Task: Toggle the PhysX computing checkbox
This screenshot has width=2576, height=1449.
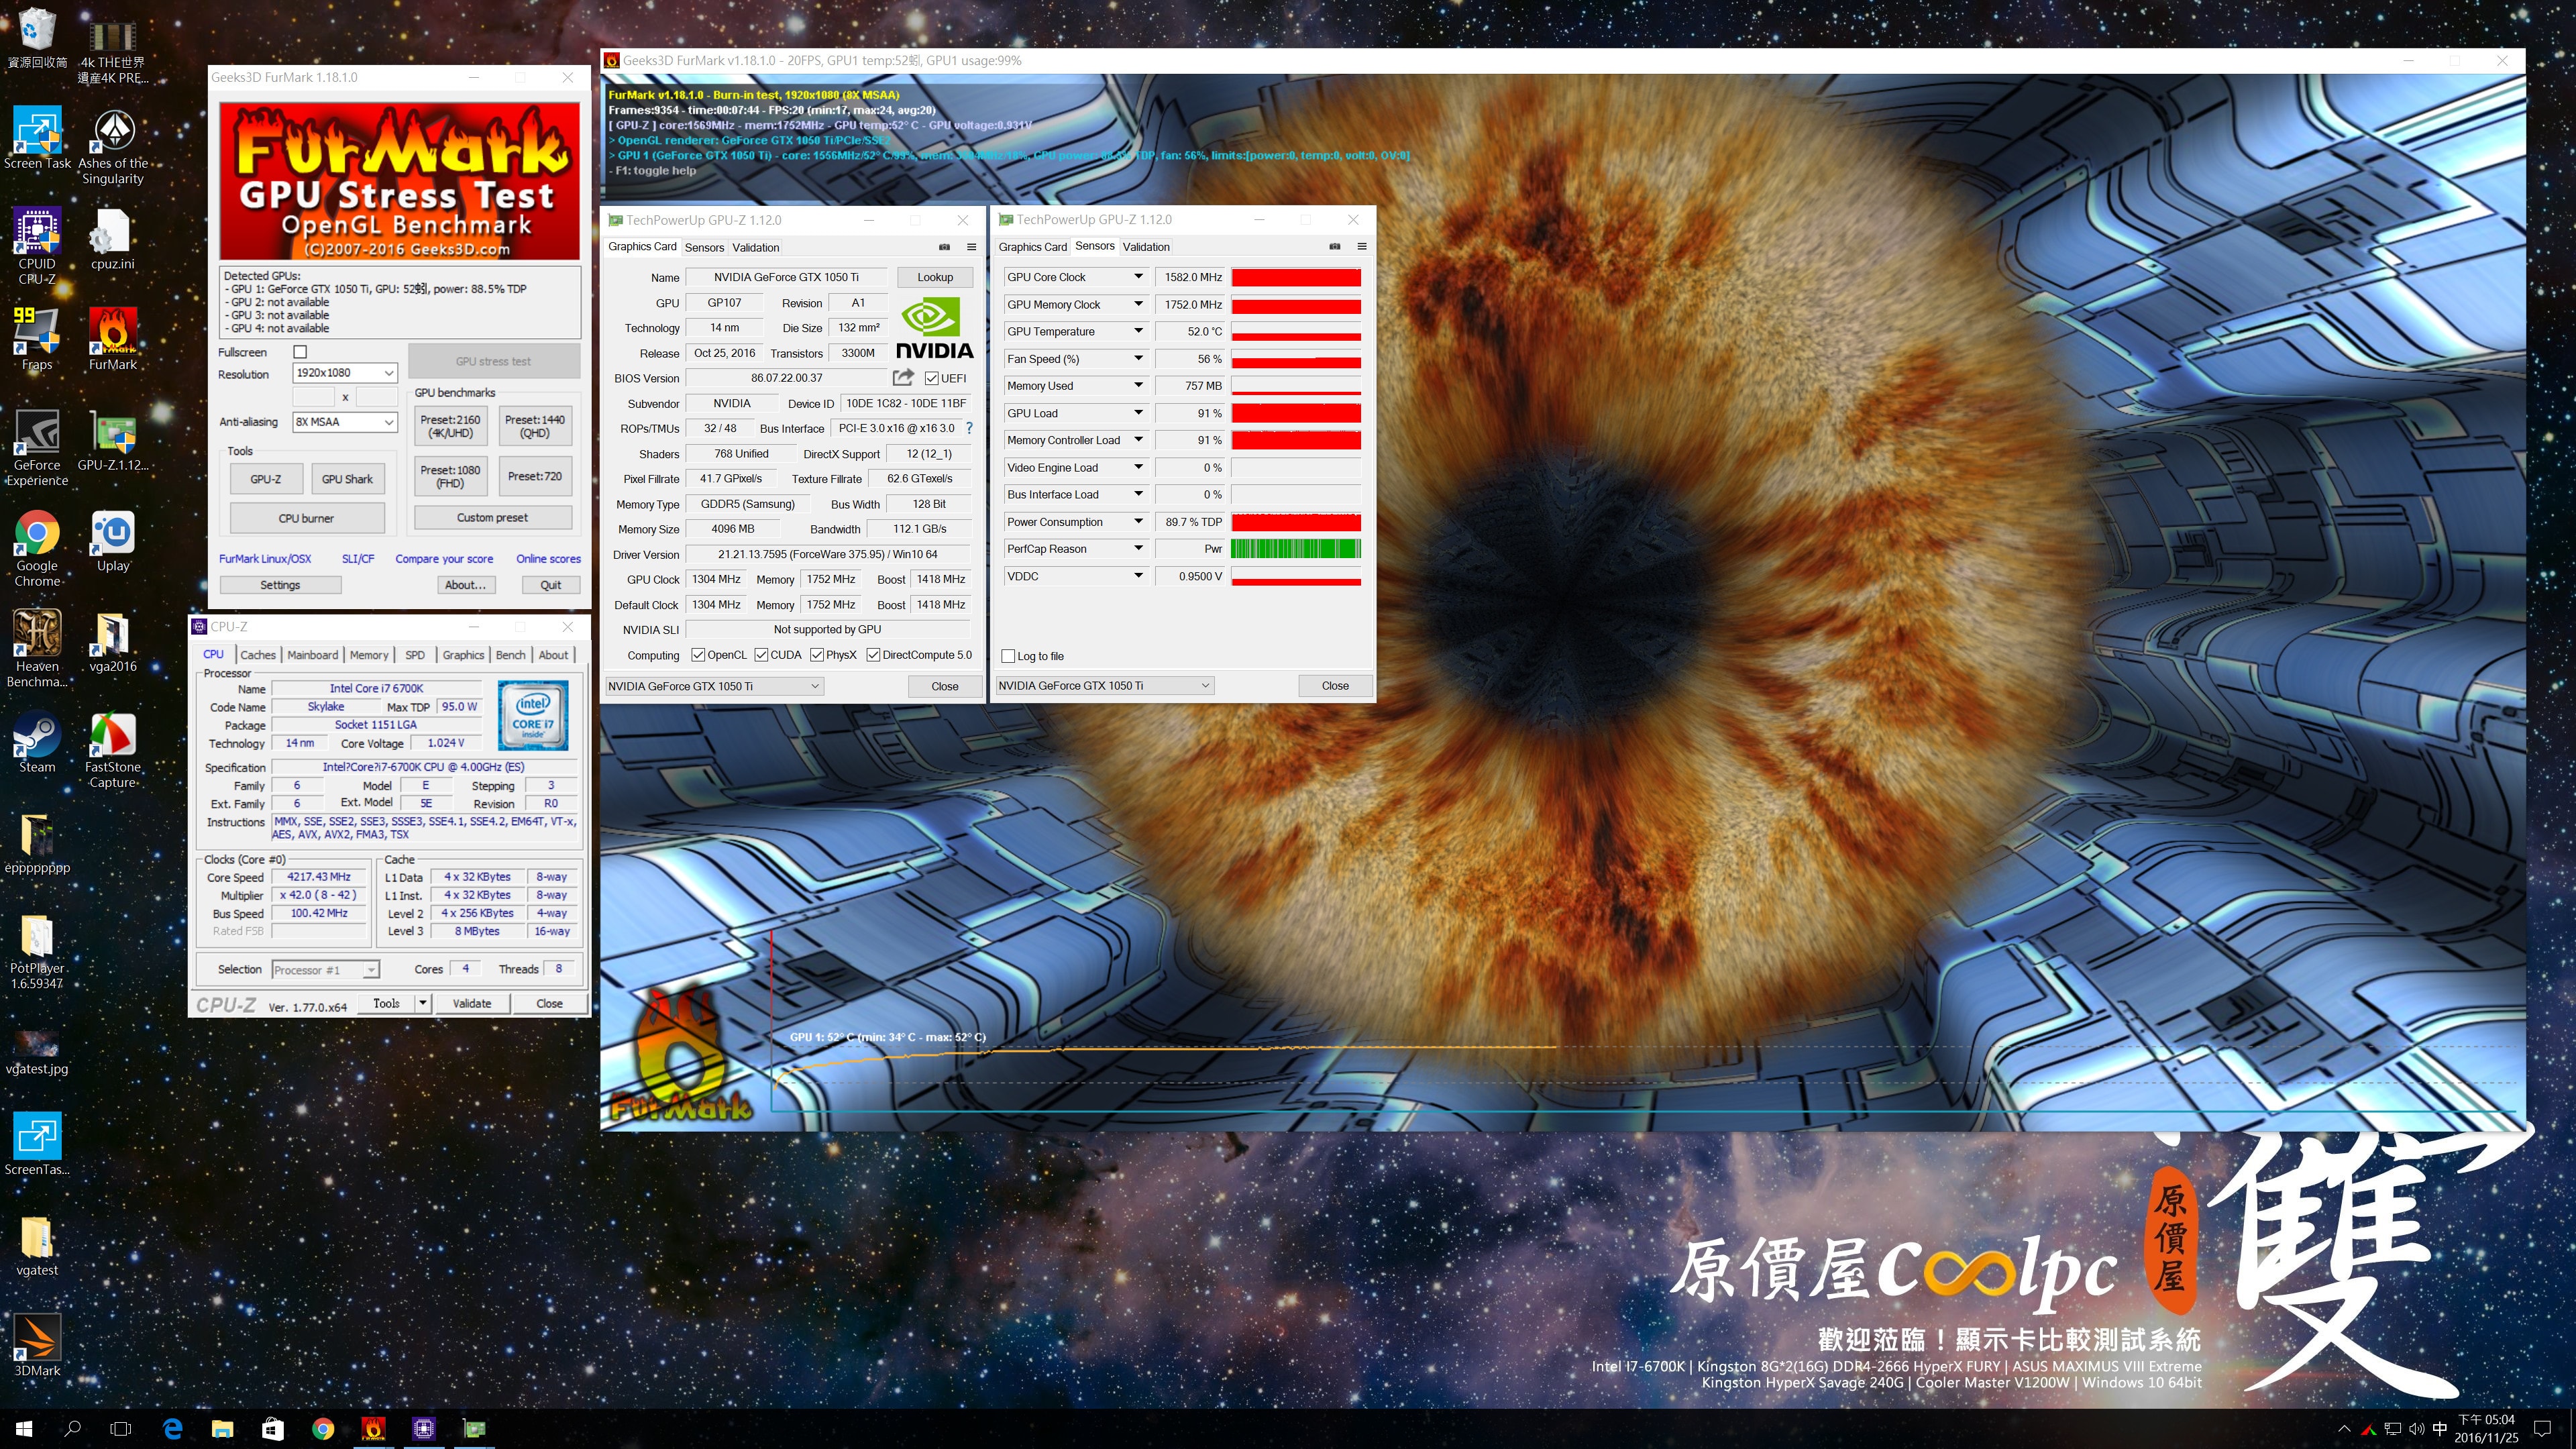Action: 817,655
